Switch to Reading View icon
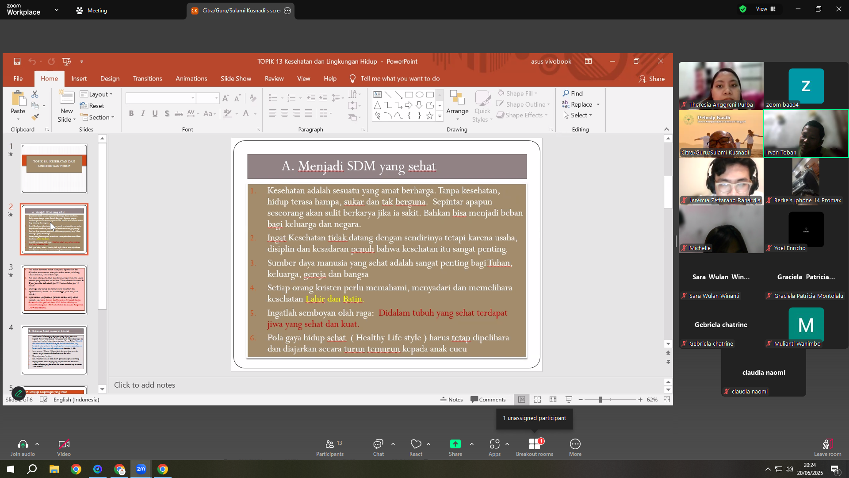 point(553,400)
